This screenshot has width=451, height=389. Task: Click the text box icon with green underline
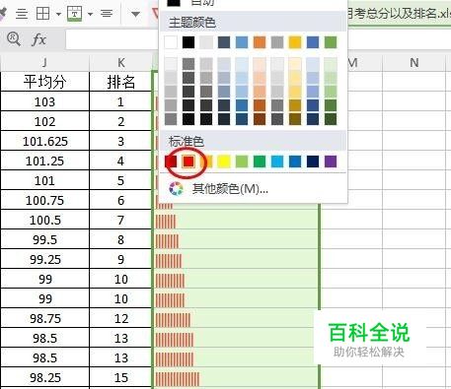coord(75,14)
